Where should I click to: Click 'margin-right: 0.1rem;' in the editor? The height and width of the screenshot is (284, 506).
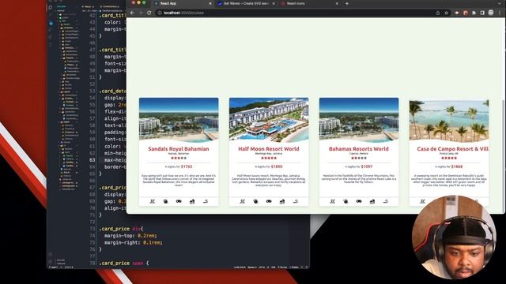point(134,242)
